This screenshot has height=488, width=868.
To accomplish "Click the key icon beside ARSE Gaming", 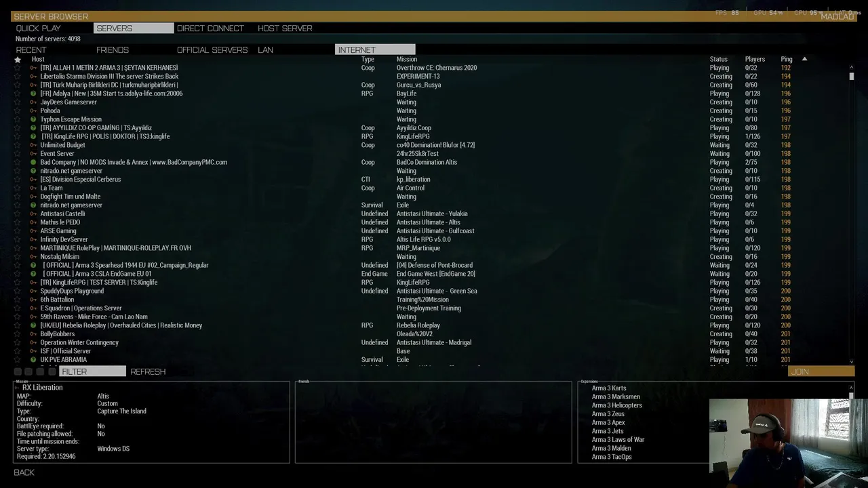I will [33, 231].
